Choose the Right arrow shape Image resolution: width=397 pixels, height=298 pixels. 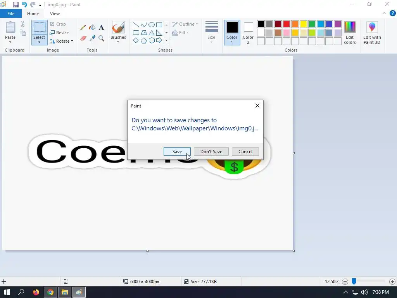[159, 40]
